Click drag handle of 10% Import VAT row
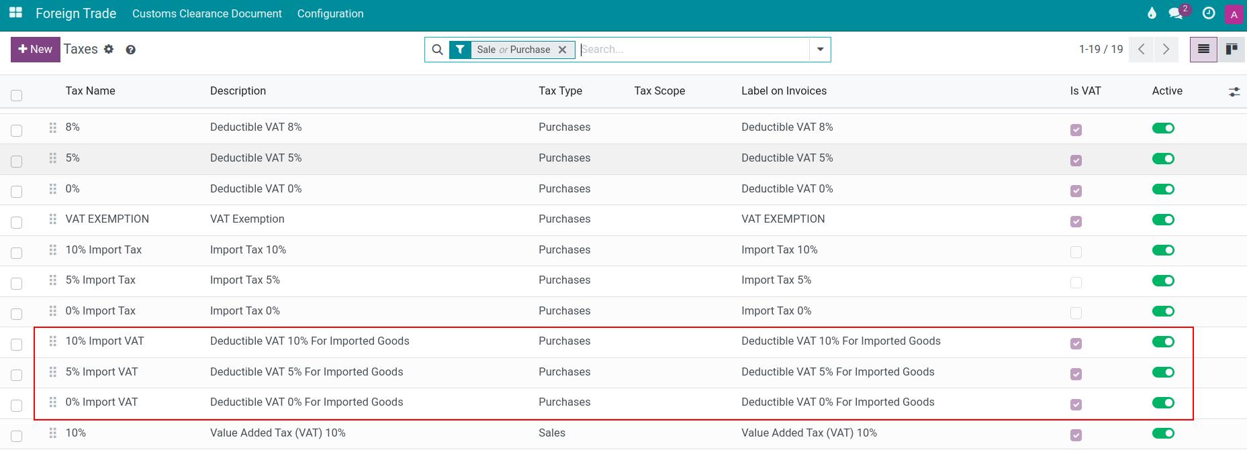The width and height of the screenshot is (1247, 454). point(53,341)
